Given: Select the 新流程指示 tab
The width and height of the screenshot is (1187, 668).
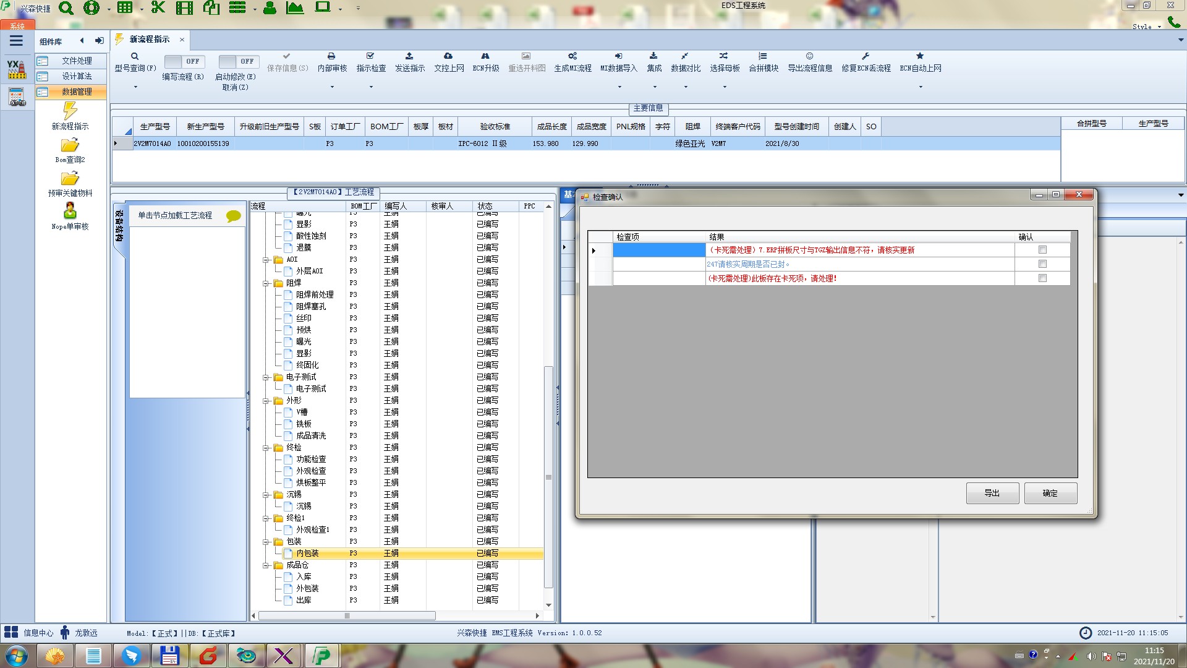Looking at the screenshot, I should [149, 40].
